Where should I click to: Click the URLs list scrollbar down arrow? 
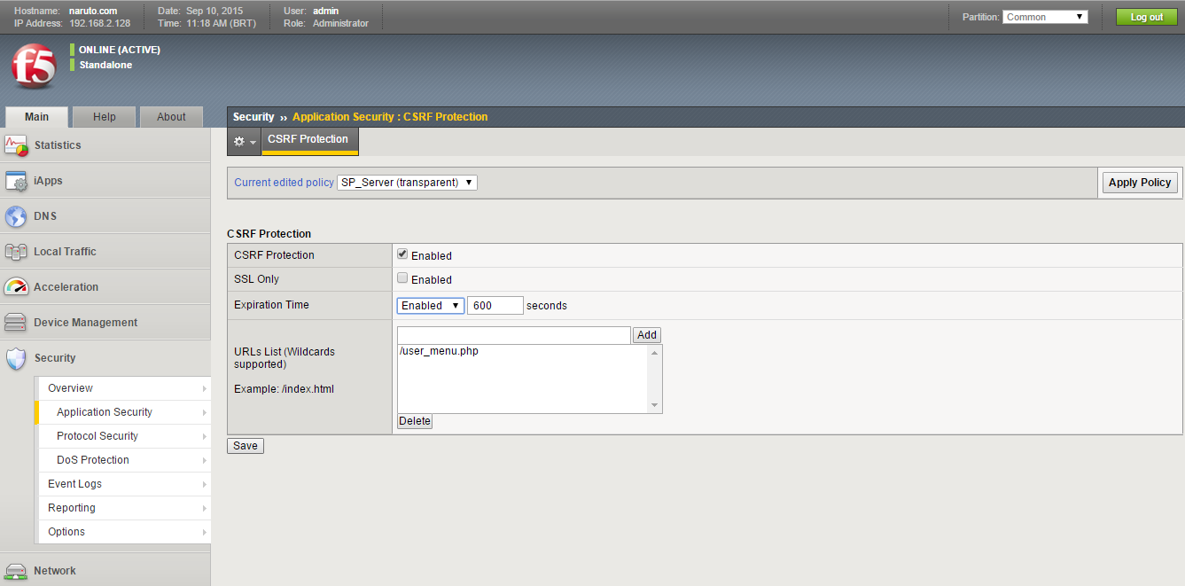point(655,406)
